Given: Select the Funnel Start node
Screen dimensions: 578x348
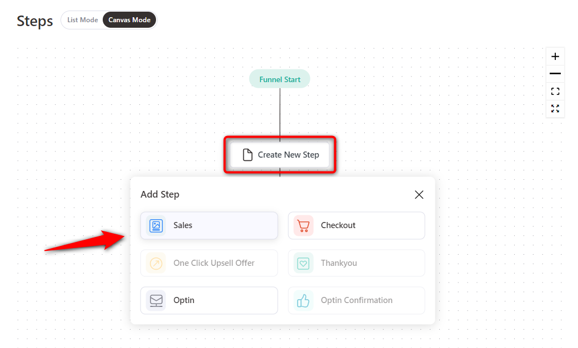Looking at the screenshot, I should tap(280, 79).
